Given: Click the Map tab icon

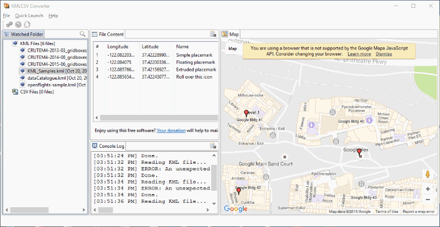Looking at the screenshot, I should click(225, 34).
